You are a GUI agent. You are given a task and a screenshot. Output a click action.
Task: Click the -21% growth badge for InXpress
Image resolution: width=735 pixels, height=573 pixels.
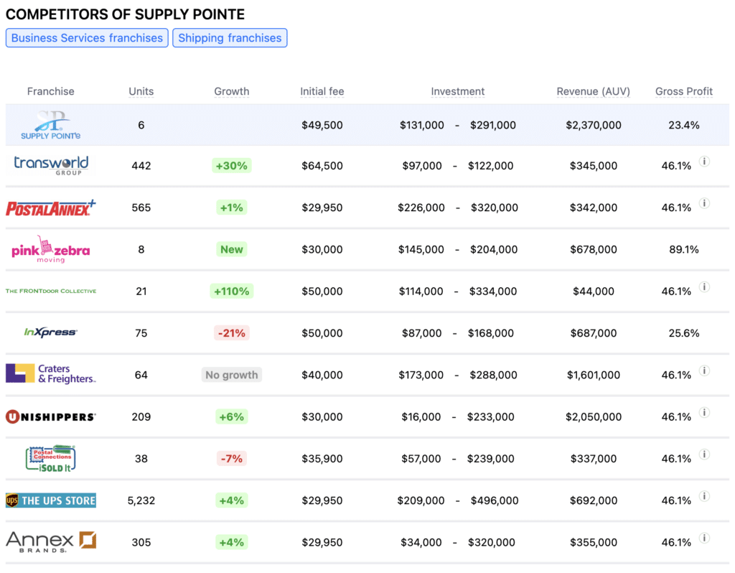pyautogui.click(x=232, y=333)
